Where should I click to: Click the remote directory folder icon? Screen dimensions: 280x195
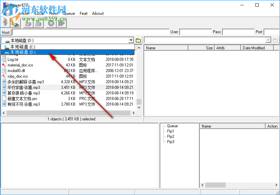coord(275,40)
